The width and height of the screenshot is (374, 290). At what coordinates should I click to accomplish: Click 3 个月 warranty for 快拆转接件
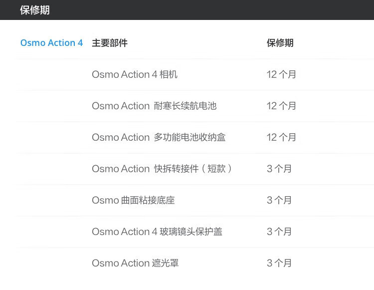279,169
